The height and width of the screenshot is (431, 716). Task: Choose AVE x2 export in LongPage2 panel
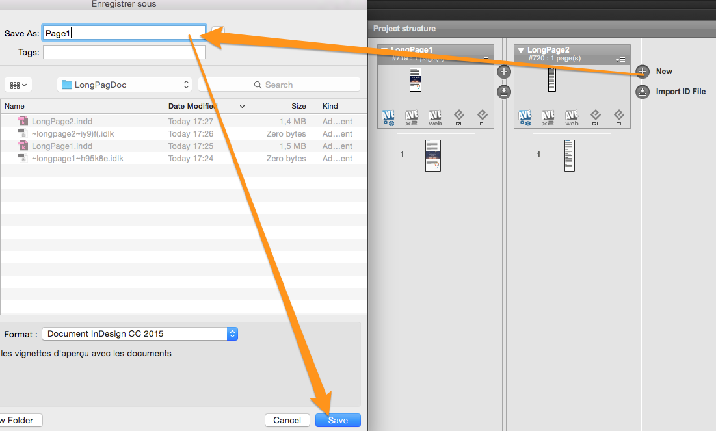pyautogui.click(x=548, y=118)
